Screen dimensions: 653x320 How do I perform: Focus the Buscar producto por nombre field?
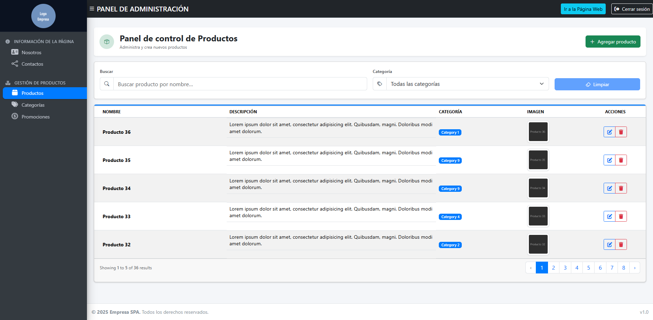point(240,84)
